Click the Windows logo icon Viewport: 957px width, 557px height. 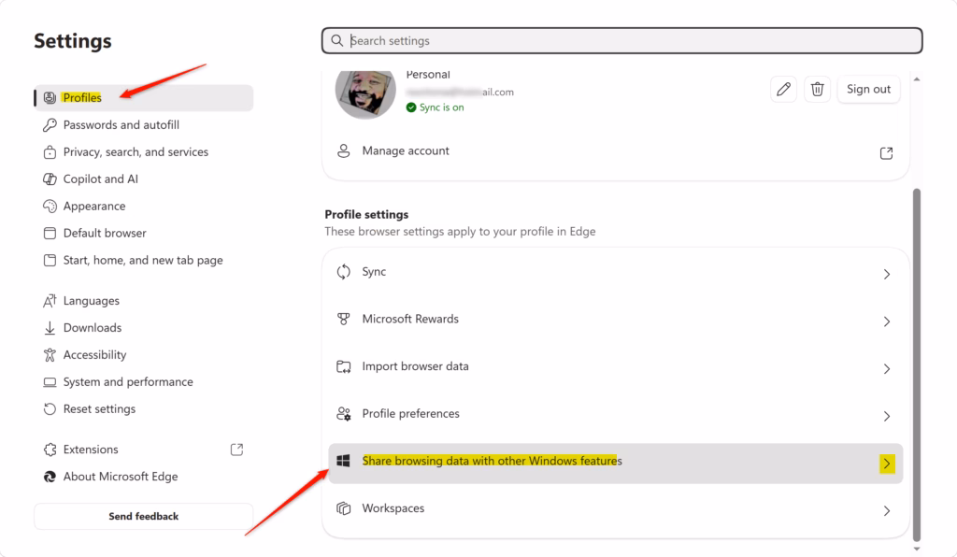coord(344,461)
